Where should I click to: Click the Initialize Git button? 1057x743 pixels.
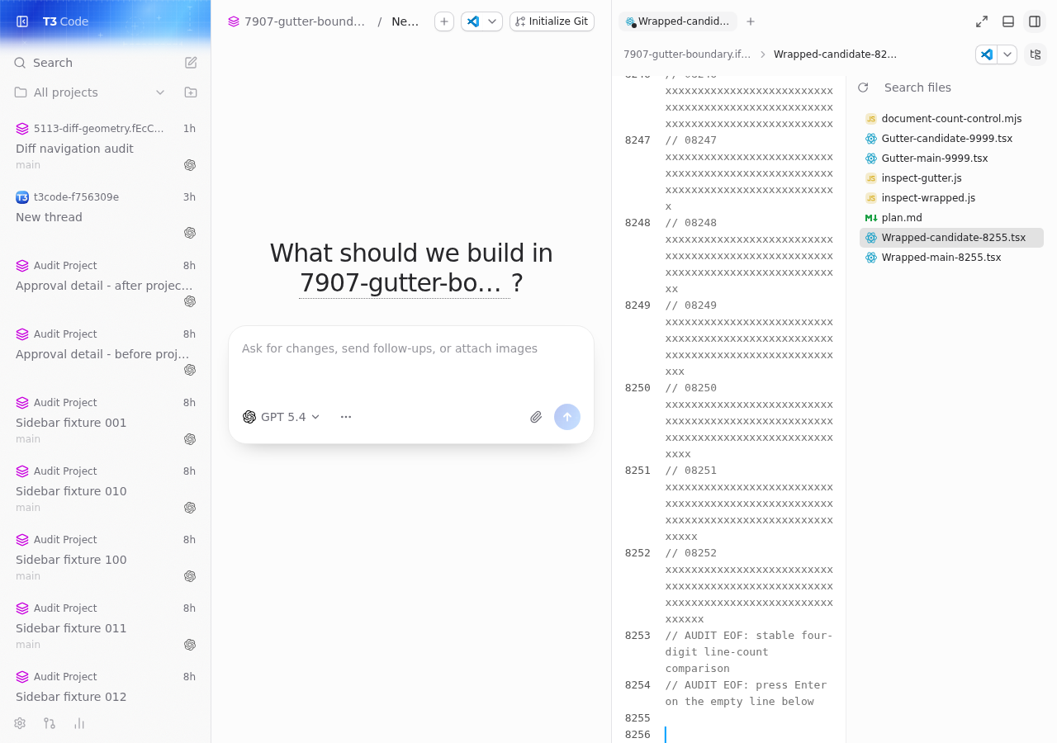pos(552,21)
